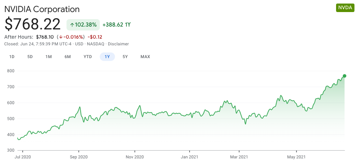
Task: Switch chart to YTD range
Action: point(88,57)
